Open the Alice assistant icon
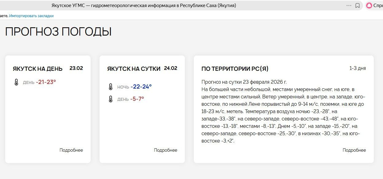The image size is (383, 179). (369, 6)
